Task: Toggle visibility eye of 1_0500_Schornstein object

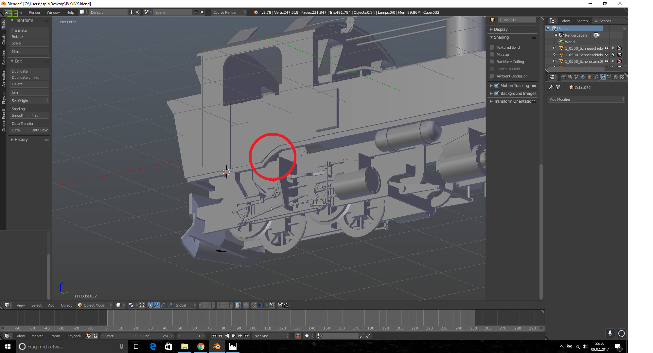Action: coord(607,61)
